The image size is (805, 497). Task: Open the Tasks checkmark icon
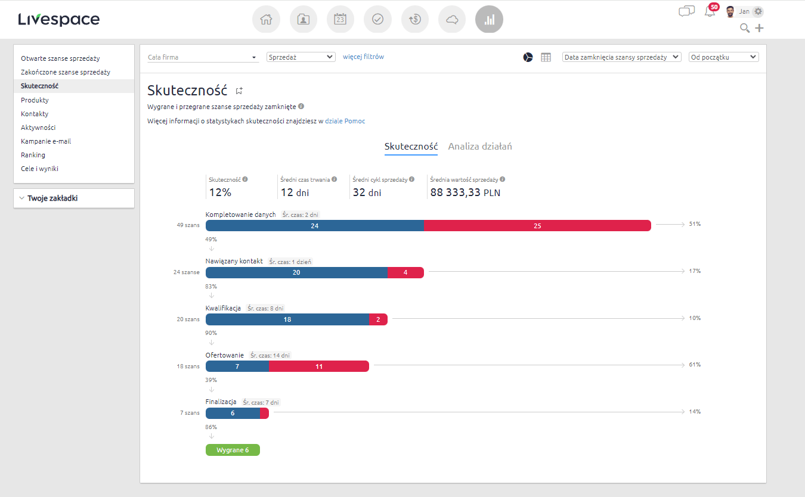coord(377,20)
